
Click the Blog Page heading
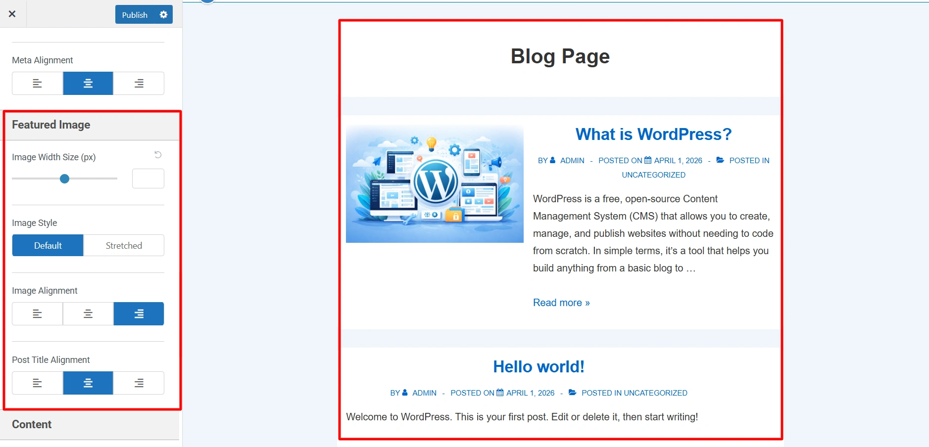tap(560, 56)
